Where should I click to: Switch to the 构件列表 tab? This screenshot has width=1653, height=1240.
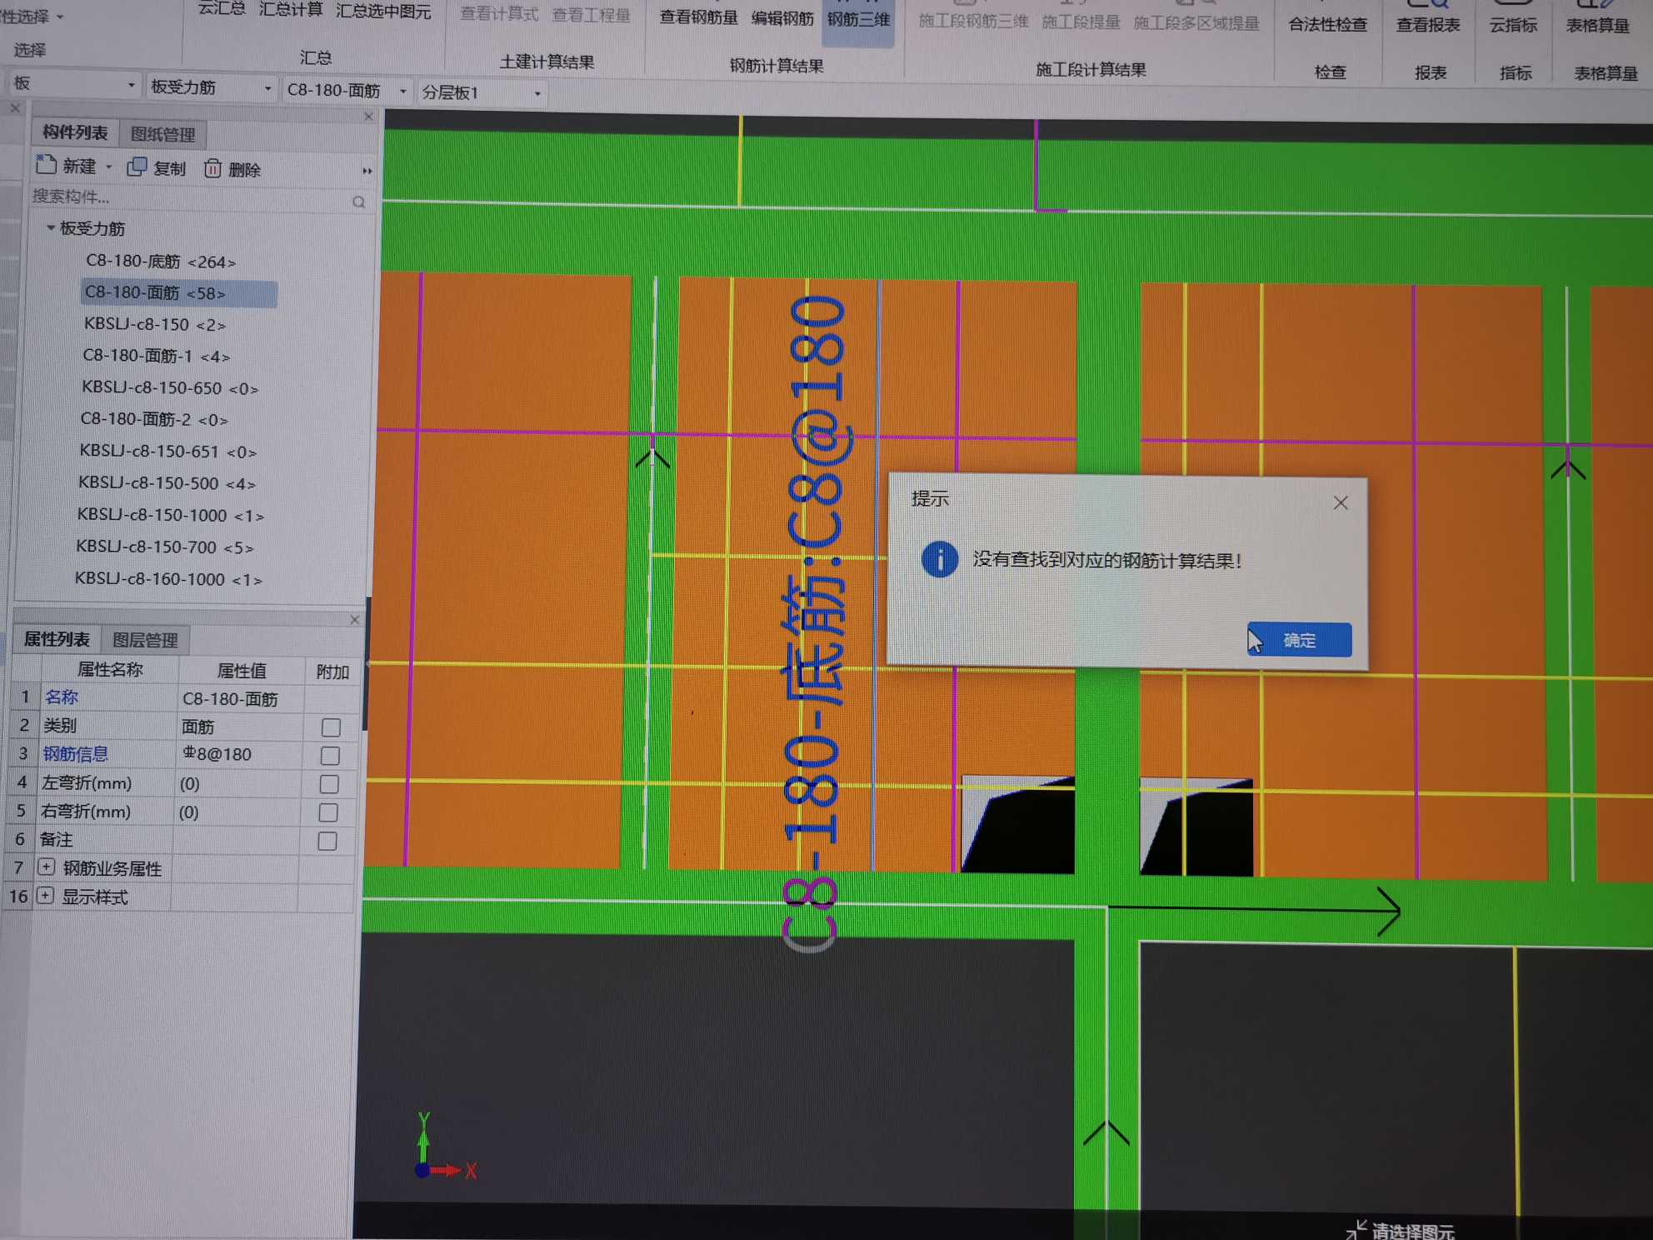pyautogui.click(x=75, y=132)
